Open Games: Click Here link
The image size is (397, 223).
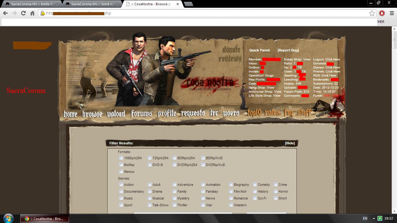point(327,68)
